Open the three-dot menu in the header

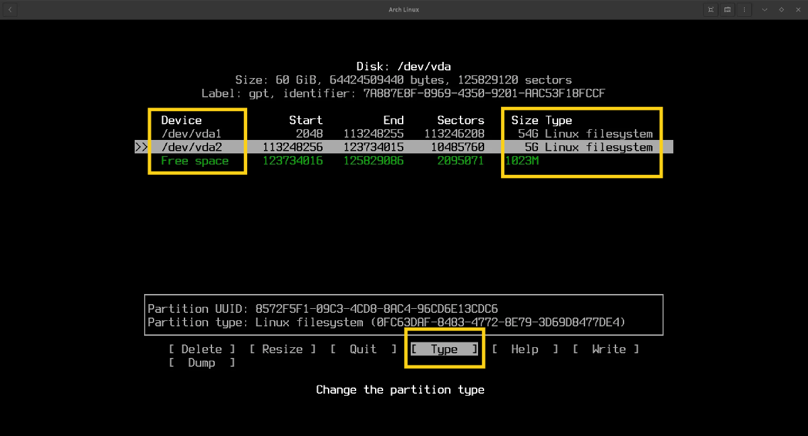point(745,9)
